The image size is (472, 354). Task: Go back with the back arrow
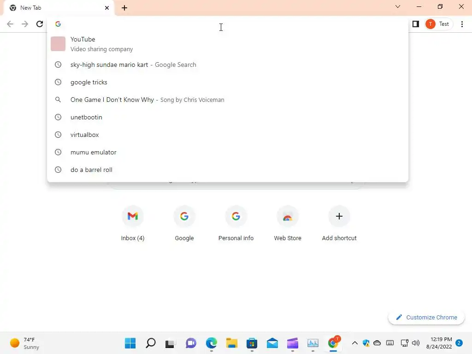(x=10, y=24)
